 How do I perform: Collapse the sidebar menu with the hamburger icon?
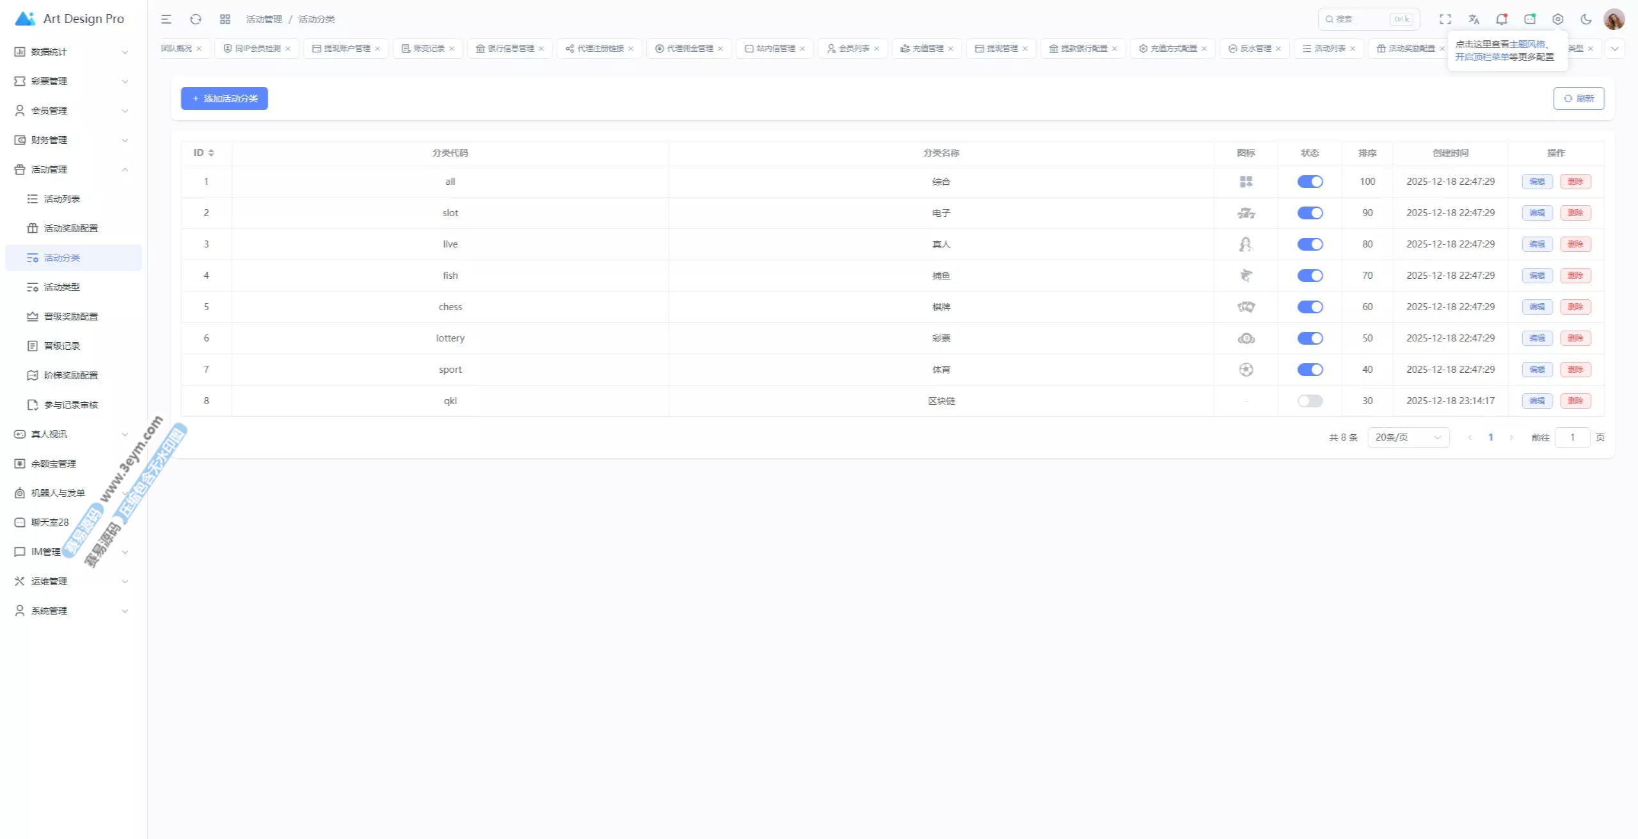click(166, 19)
